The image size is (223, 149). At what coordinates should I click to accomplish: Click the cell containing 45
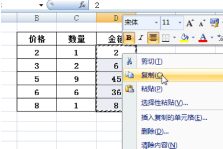[x=109, y=79]
